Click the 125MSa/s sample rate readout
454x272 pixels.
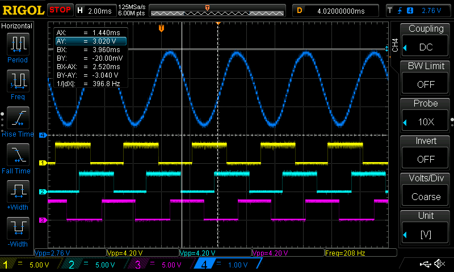[x=132, y=7]
